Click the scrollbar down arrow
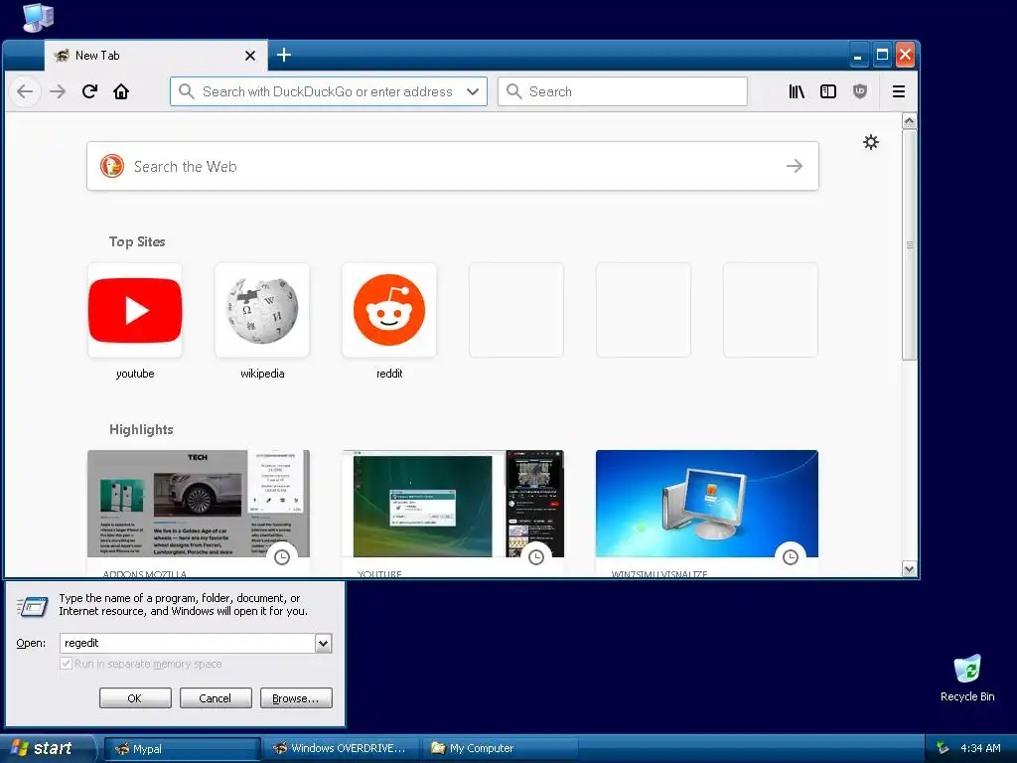The height and width of the screenshot is (763, 1017). pyautogui.click(x=910, y=568)
